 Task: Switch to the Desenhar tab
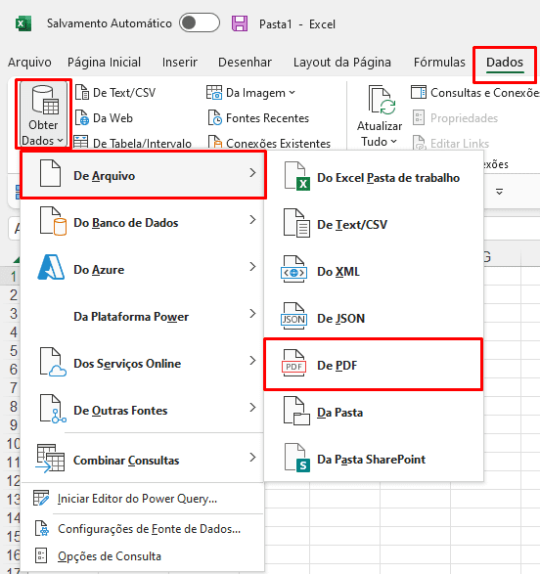coord(245,63)
